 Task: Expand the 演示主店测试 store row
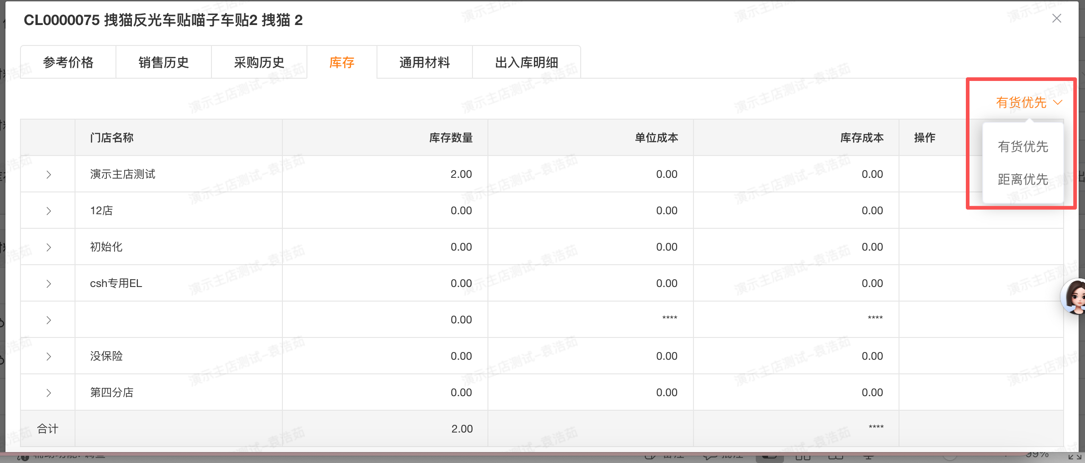coord(49,175)
